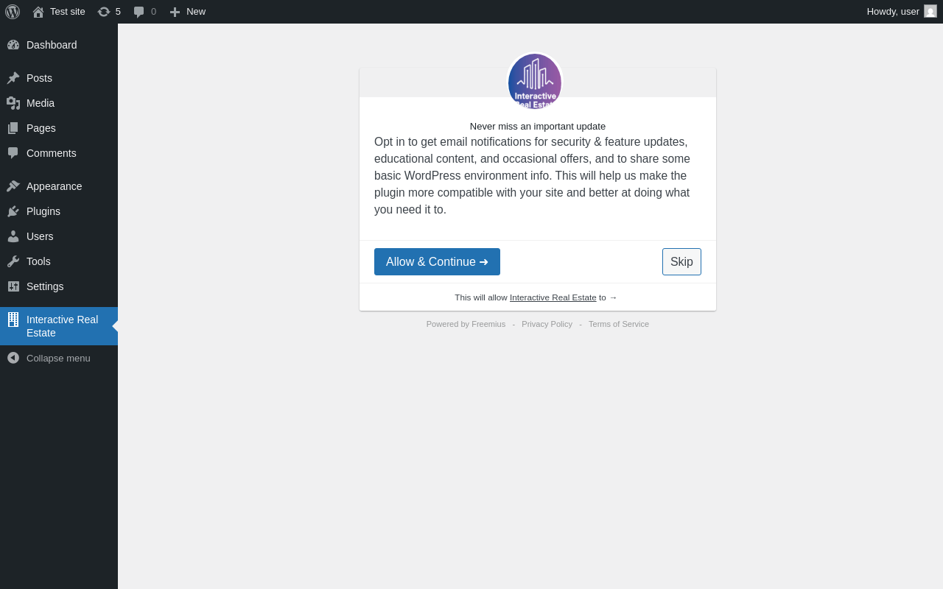The width and height of the screenshot is (943, 589).
Task: Click the New label in admin bar
Action: tap(196, 12)
